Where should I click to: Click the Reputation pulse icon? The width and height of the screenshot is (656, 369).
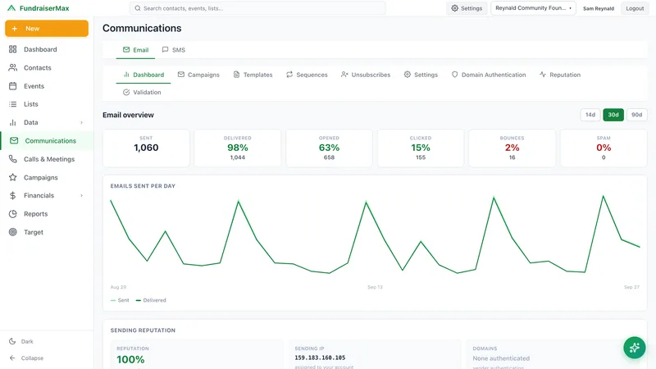[543, 75]
